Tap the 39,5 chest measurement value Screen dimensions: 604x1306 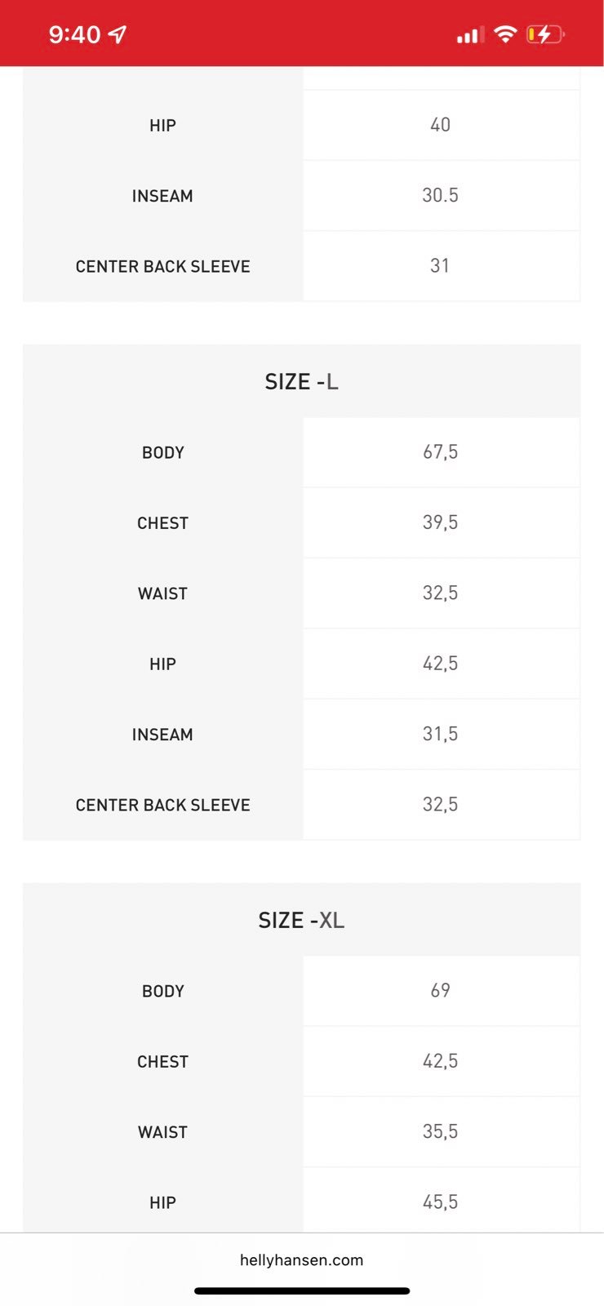[x=440, y=522]
